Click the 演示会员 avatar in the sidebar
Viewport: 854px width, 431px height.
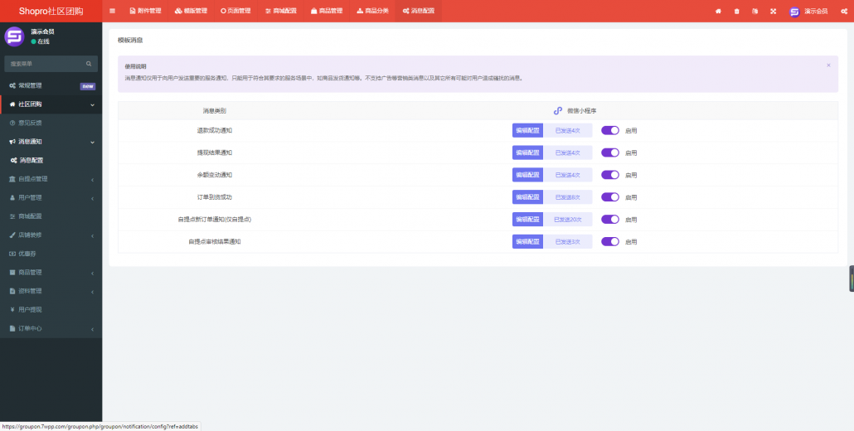(x=14, y=36)
